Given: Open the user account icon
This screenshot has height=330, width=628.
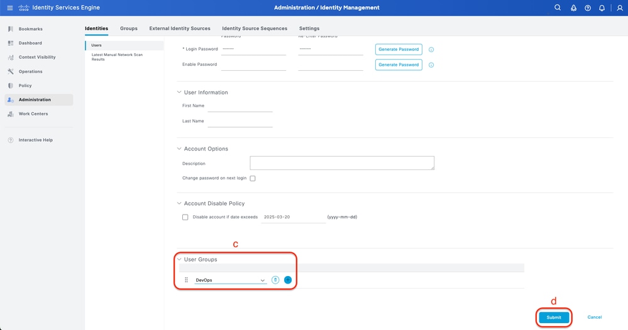Looking at the screenshot, I should tap(620, 8).
